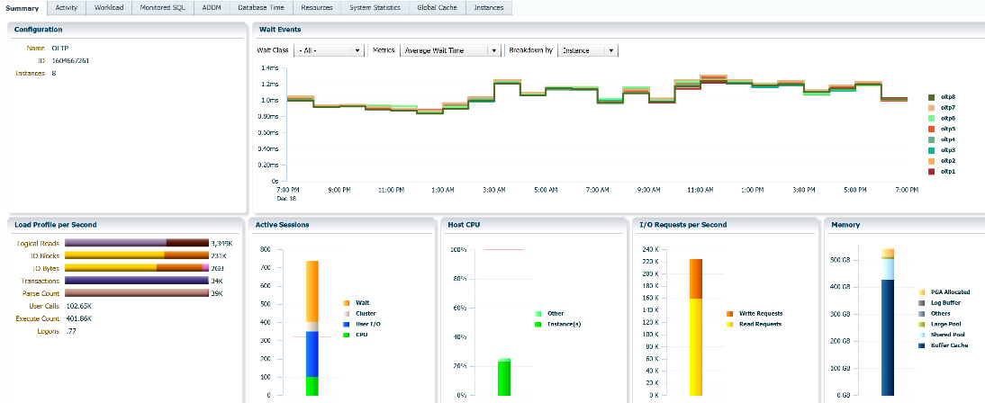This screenshot has width=985, height=403.
Task: Open the Instances tab
Action: (489, 7)
